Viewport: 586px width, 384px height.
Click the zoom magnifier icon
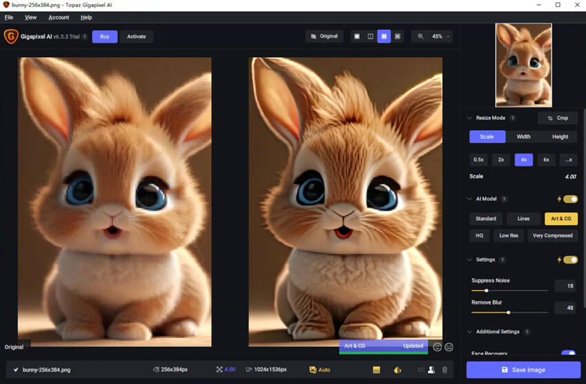point(421,36)
